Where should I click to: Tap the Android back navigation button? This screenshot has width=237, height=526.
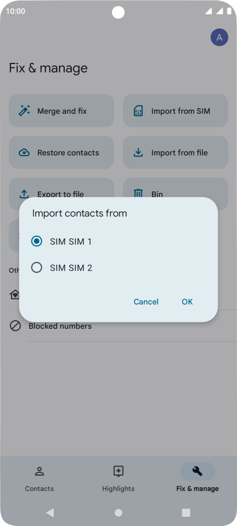point(50,513)
